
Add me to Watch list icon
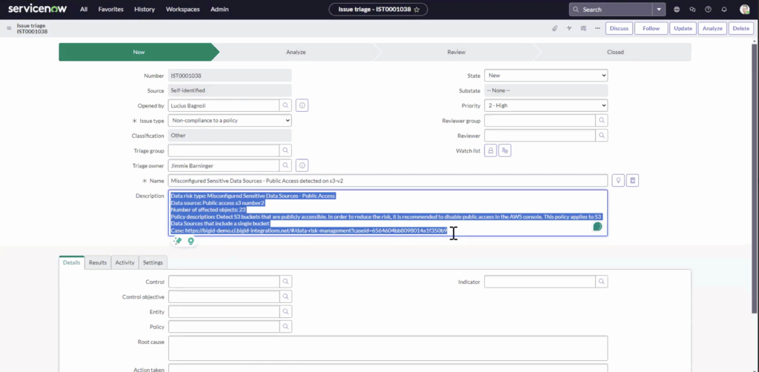(505, 151)
